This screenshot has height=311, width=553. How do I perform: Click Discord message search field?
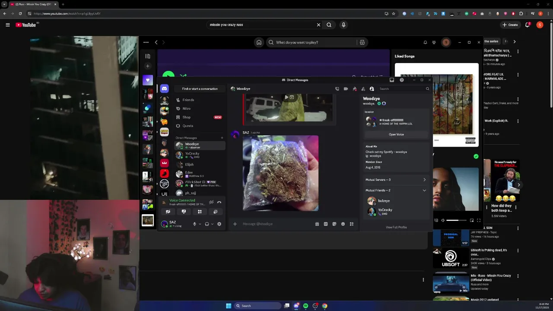(404, 89)
